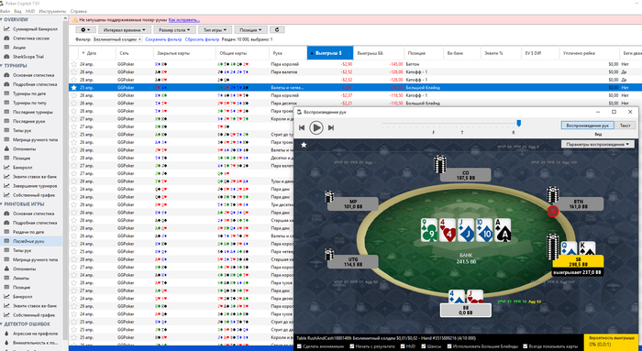642x351 pixels.
Task: Open Интервал времени dropdown
Action: (x=125, y=30)
